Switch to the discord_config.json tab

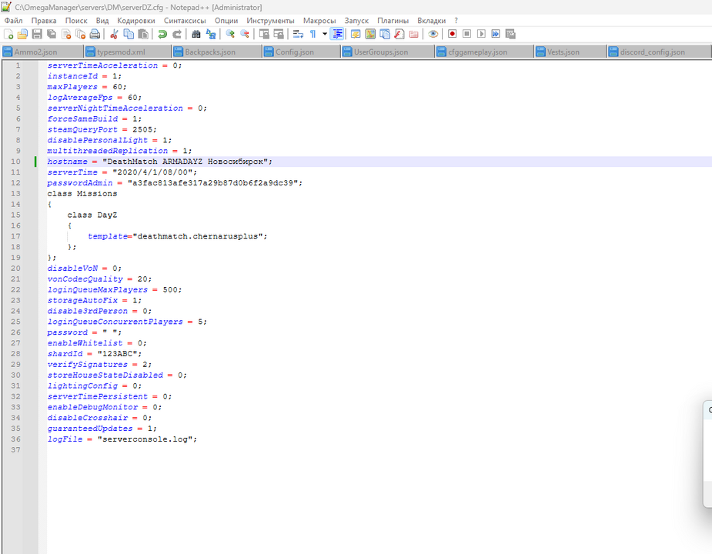tap(659, 52)
